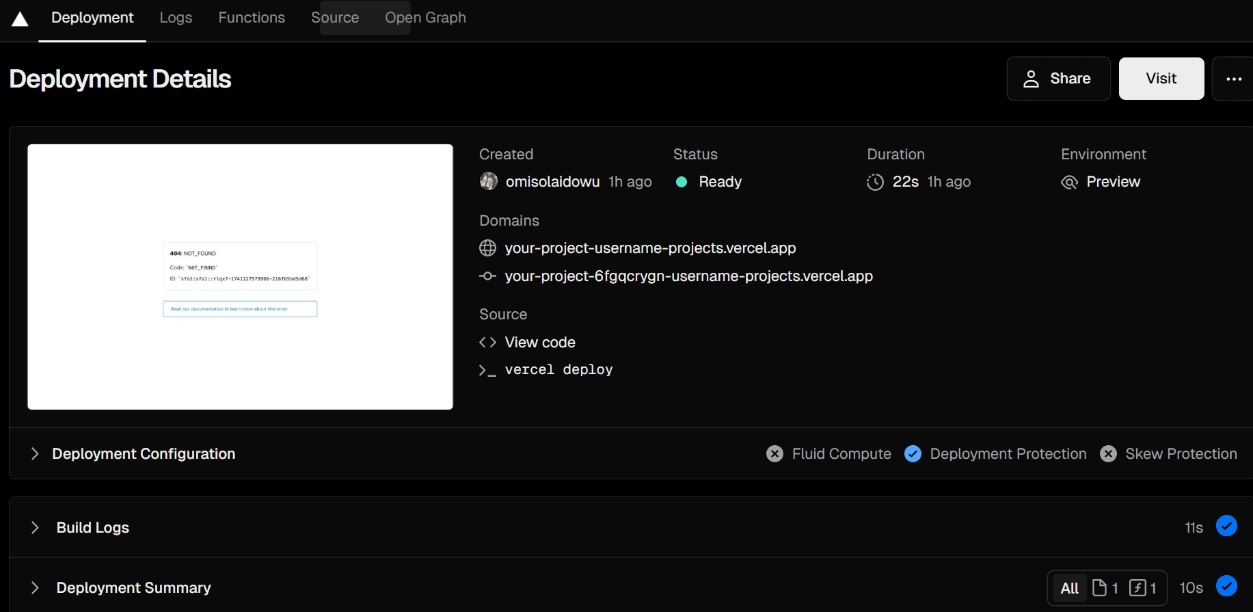Screen dimensions: 1253x612
Task: Click omisolaidowu's avatar icon
Action: tap(489, 181)
